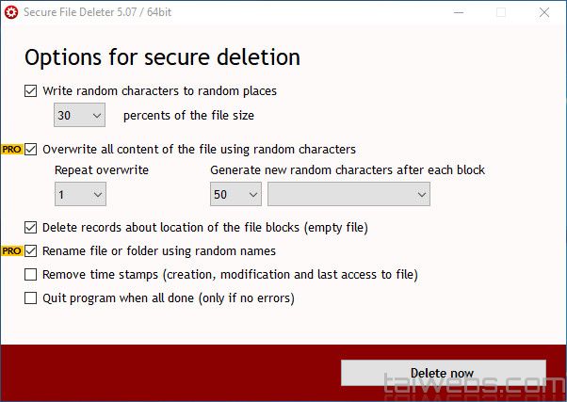Enable Remove time stamps option
Screen dimensions: 567x402
[x=32, y=275]
